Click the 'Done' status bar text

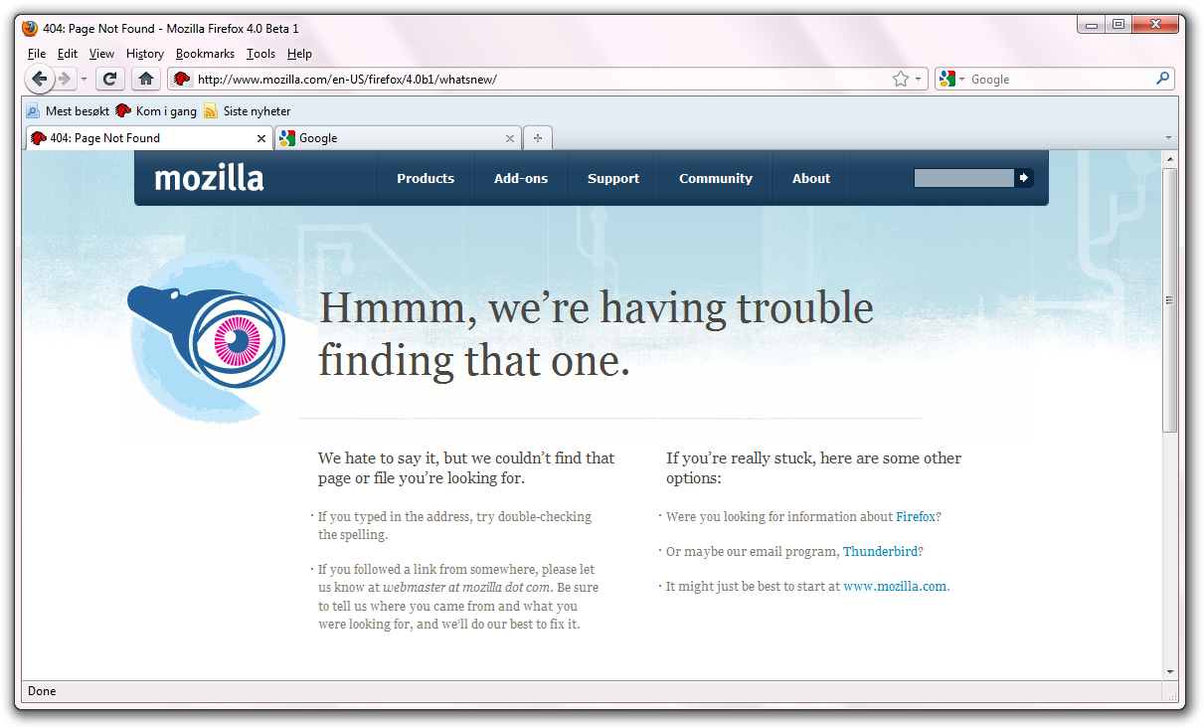click(x=42, y=691)
